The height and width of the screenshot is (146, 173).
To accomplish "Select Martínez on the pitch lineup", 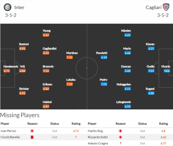I will (72, 53).
